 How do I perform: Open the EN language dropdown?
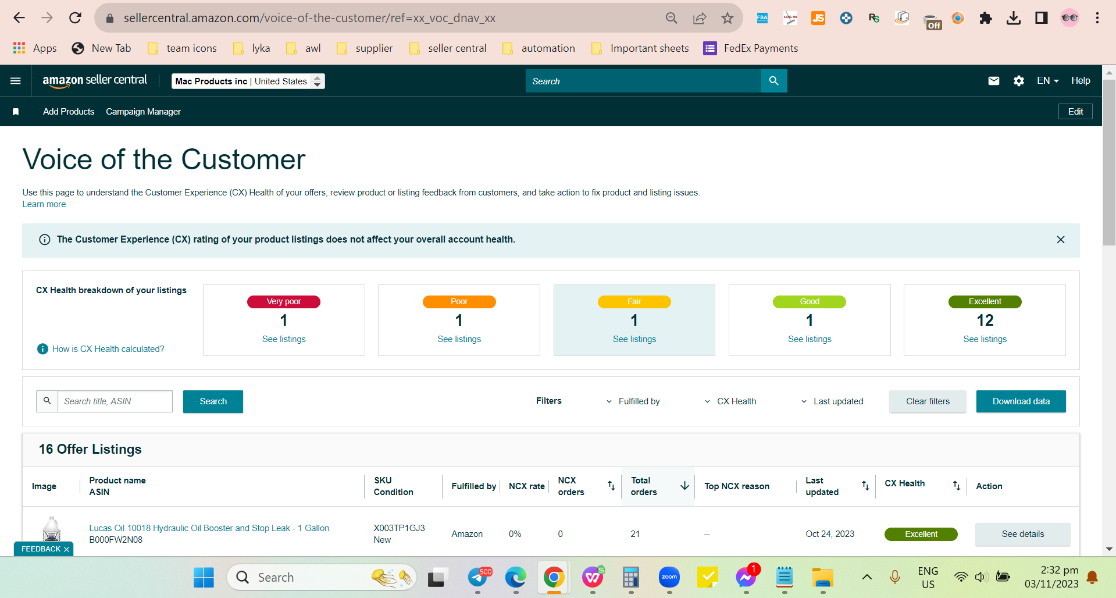[1048, 81]
